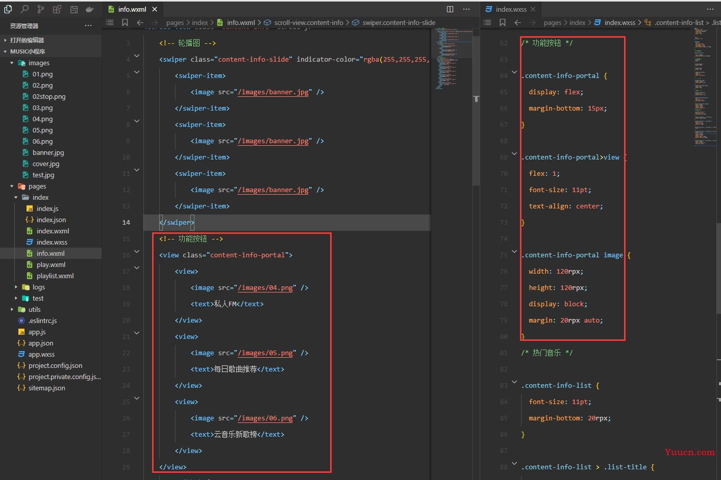Image resolution: width=721 pixels, height=480 pixels.
Task: Open the Source Control branch icon
Action: pos(41,9)
